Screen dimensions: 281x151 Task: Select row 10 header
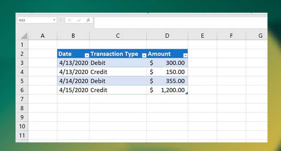click(x=22, y=127)
